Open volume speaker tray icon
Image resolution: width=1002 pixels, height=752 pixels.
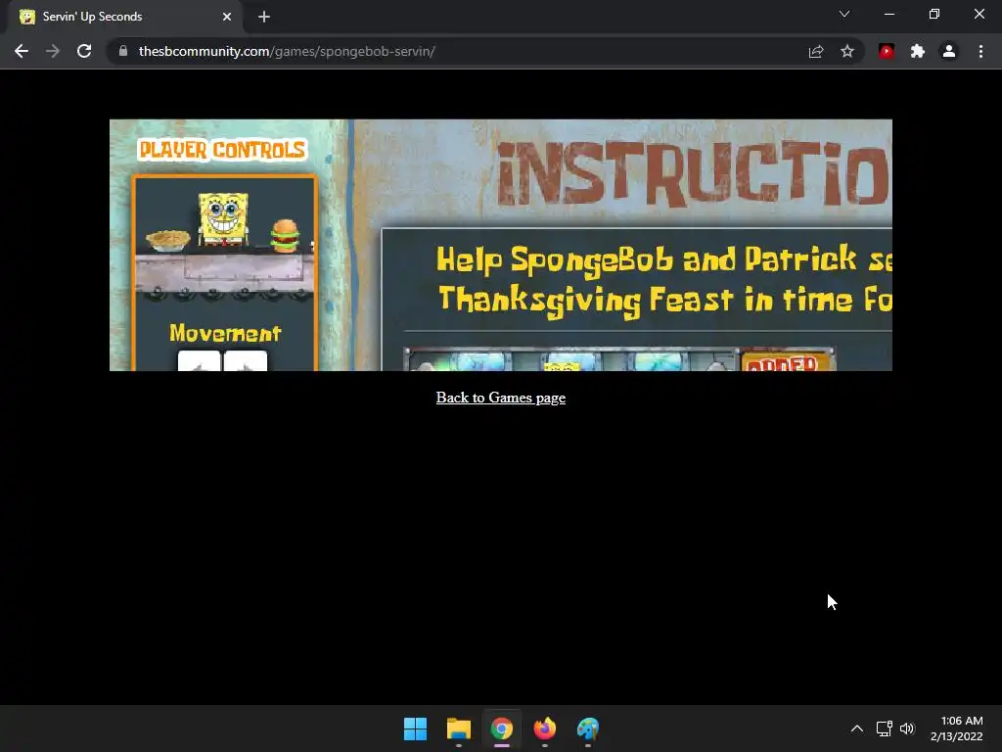pyautogui.click(x=907, y=728)
